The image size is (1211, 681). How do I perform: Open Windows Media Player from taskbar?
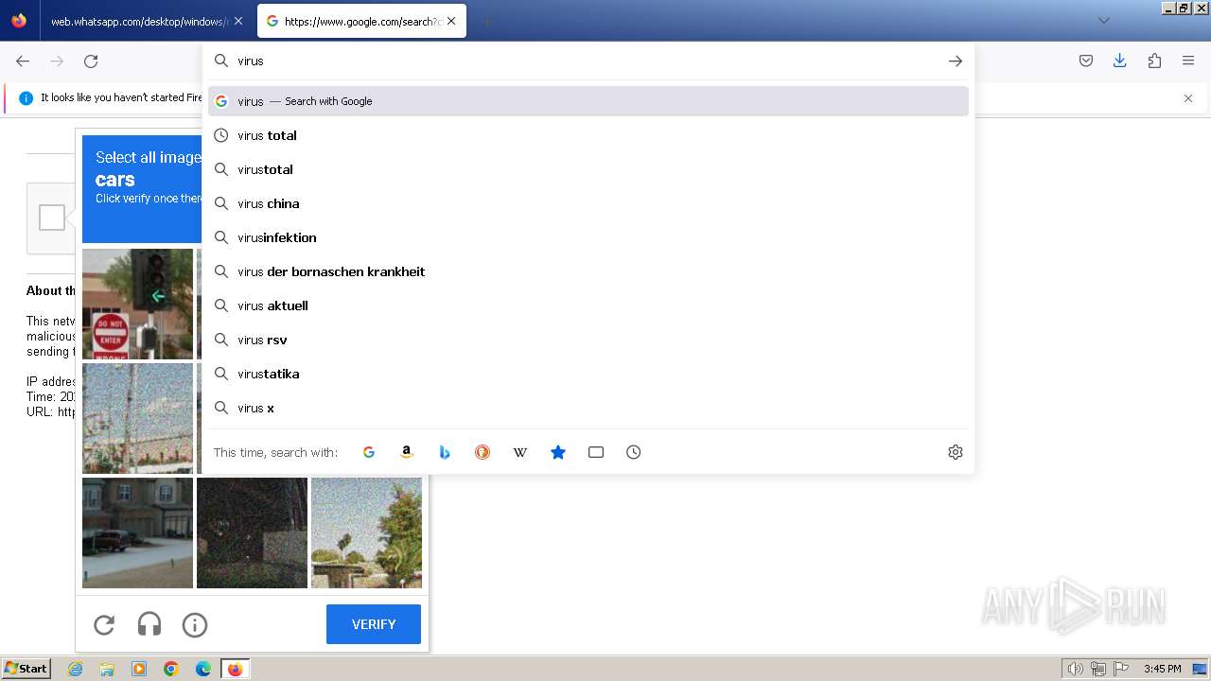[x=139, y=669]
